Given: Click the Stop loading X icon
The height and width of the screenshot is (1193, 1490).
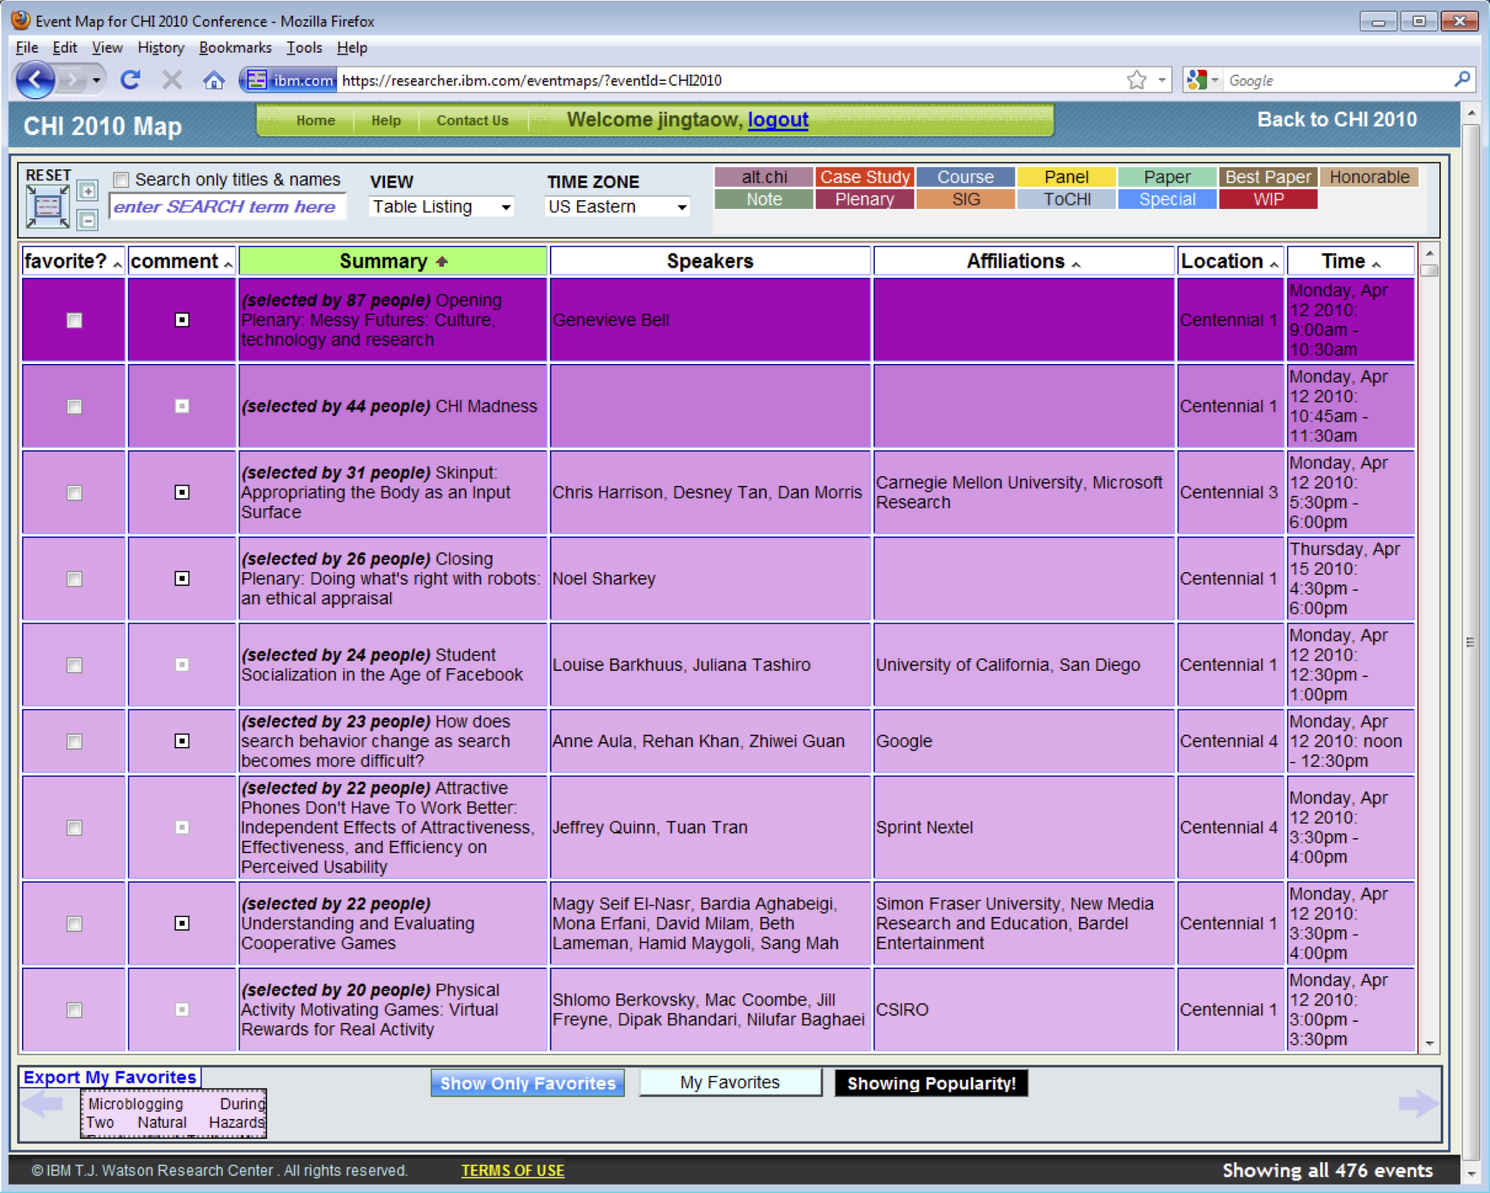Looking at the screenshot, I should click(x=172, y=80).
